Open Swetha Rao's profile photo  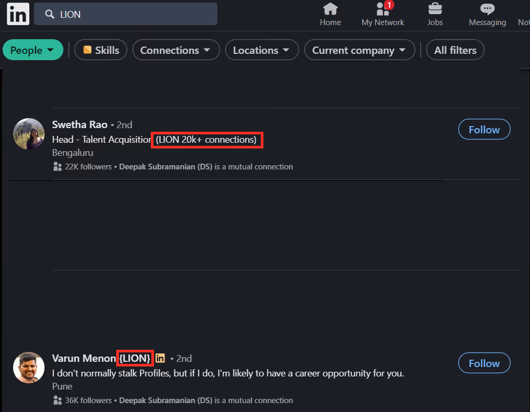[x=29, y=134]
